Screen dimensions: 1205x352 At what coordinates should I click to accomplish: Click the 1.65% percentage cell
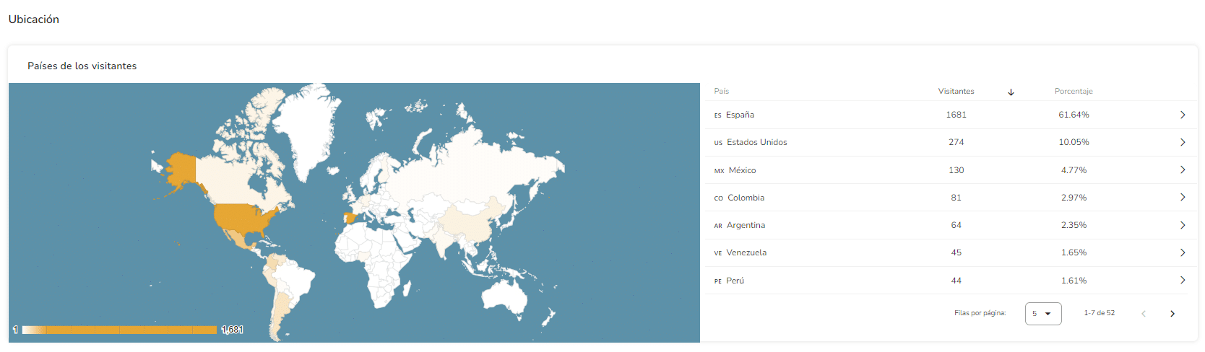click(x=1074, y=252)
